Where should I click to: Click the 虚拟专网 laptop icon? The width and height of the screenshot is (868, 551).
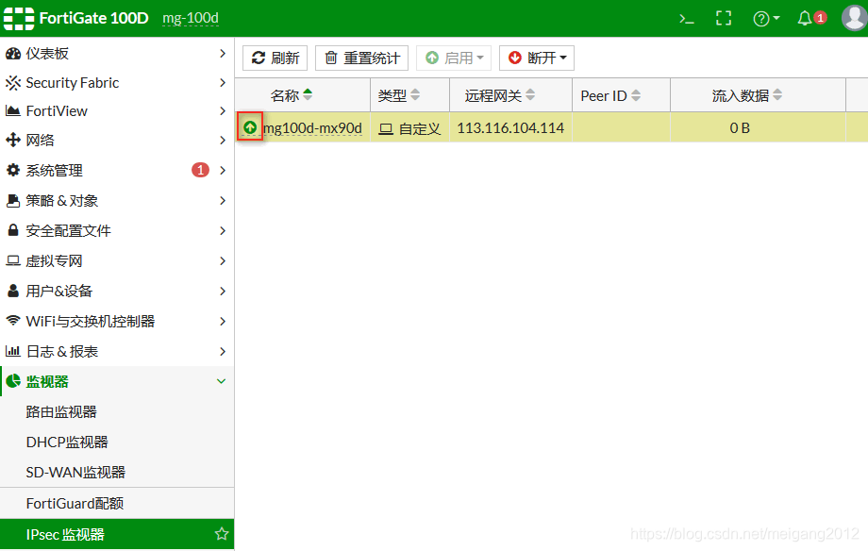[x=12, y=260]
